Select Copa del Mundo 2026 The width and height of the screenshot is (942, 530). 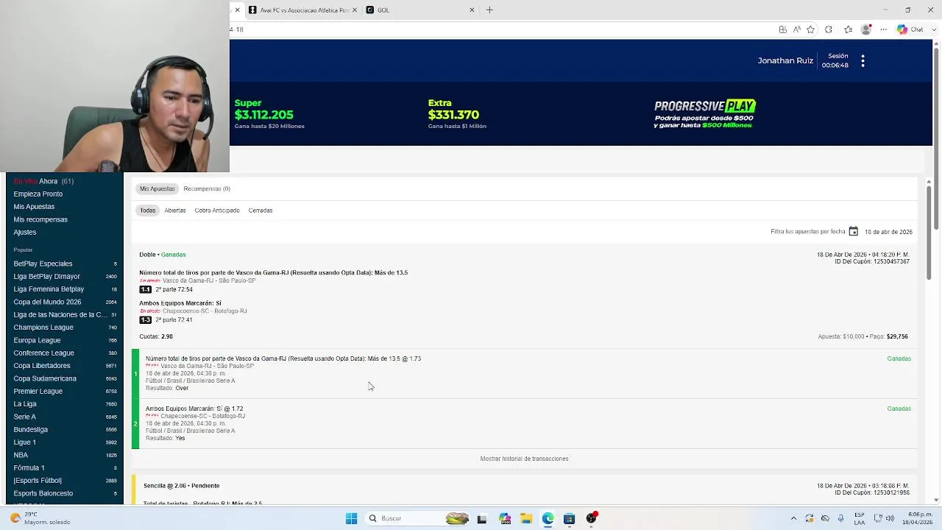click(x=65, y=302)
